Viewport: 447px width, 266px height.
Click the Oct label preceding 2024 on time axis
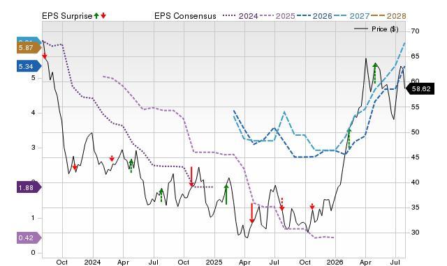(x=62, y=262)
